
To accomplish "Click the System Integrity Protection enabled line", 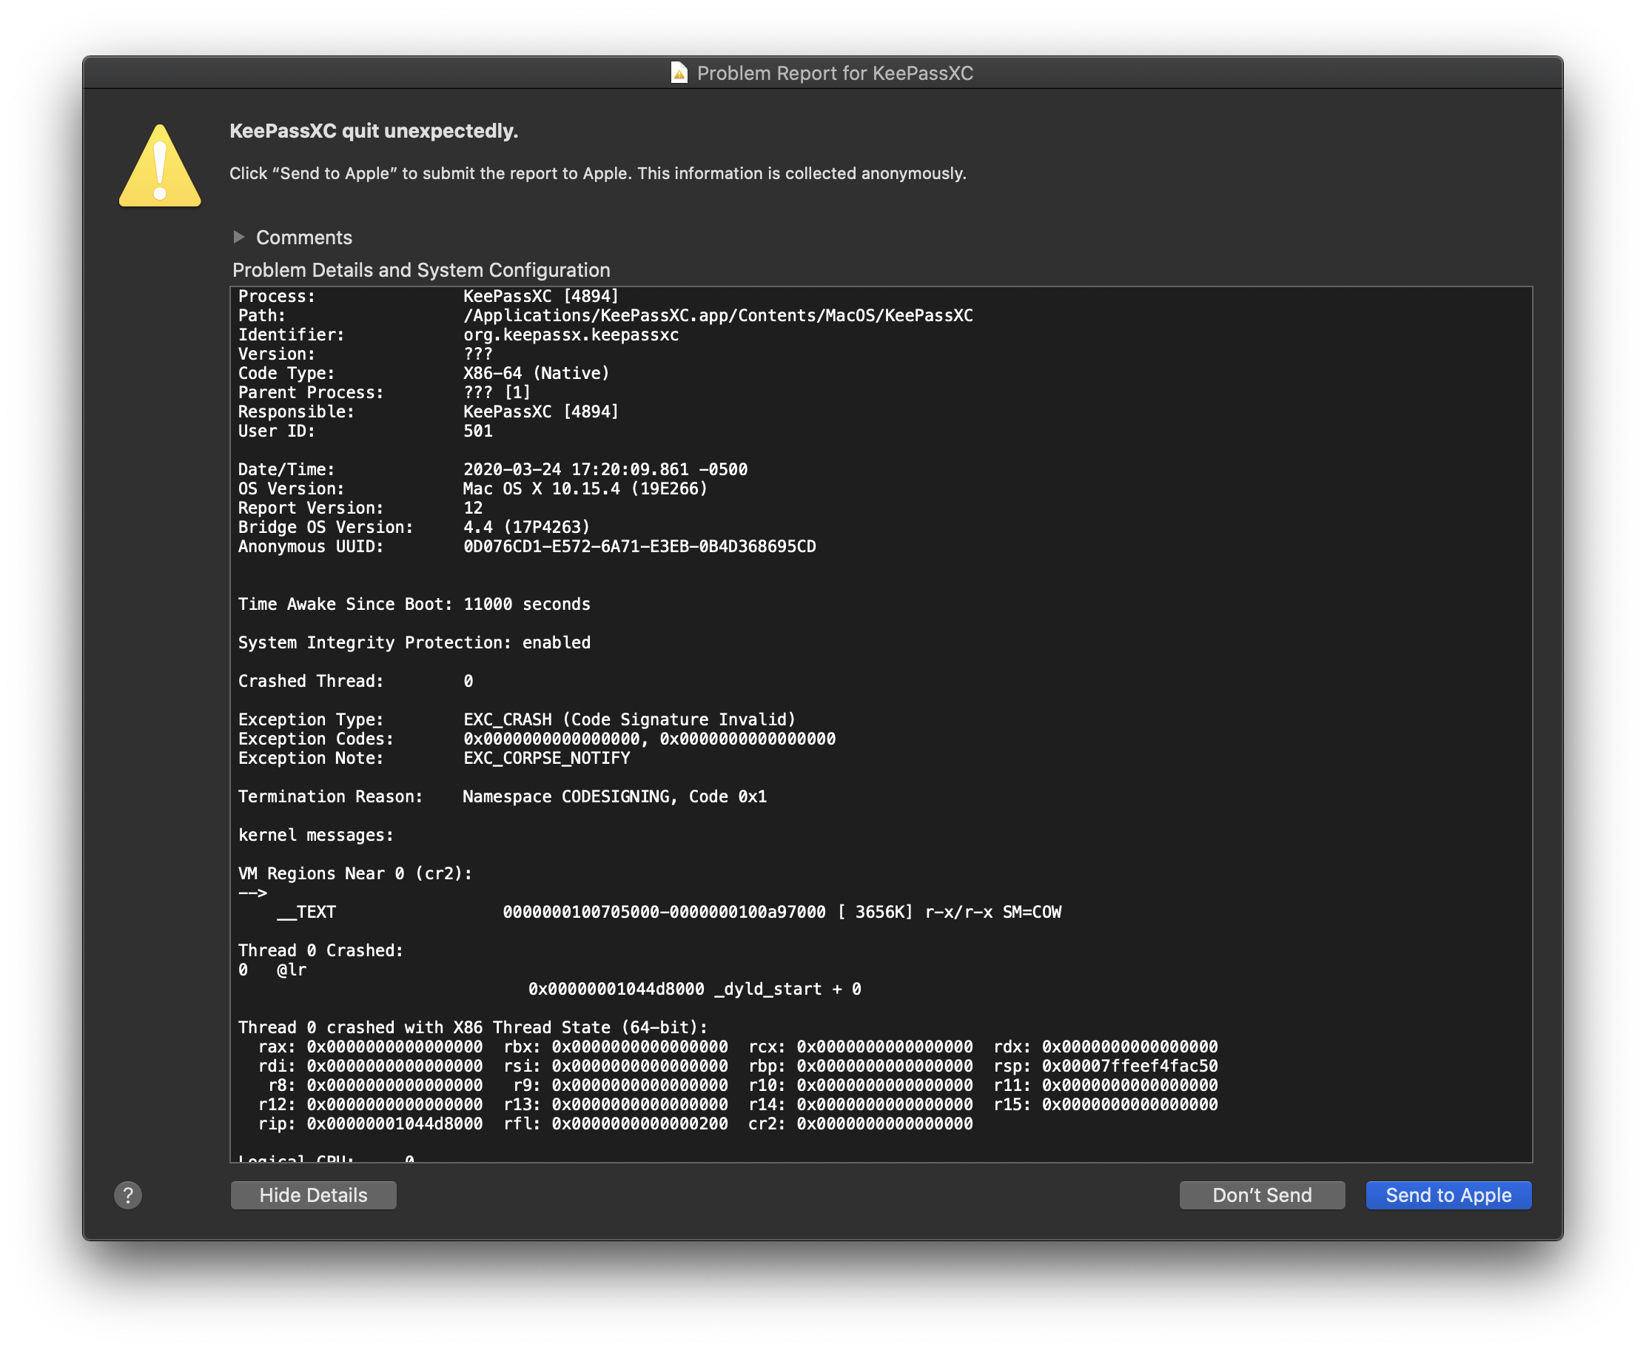I will point(414,642).
